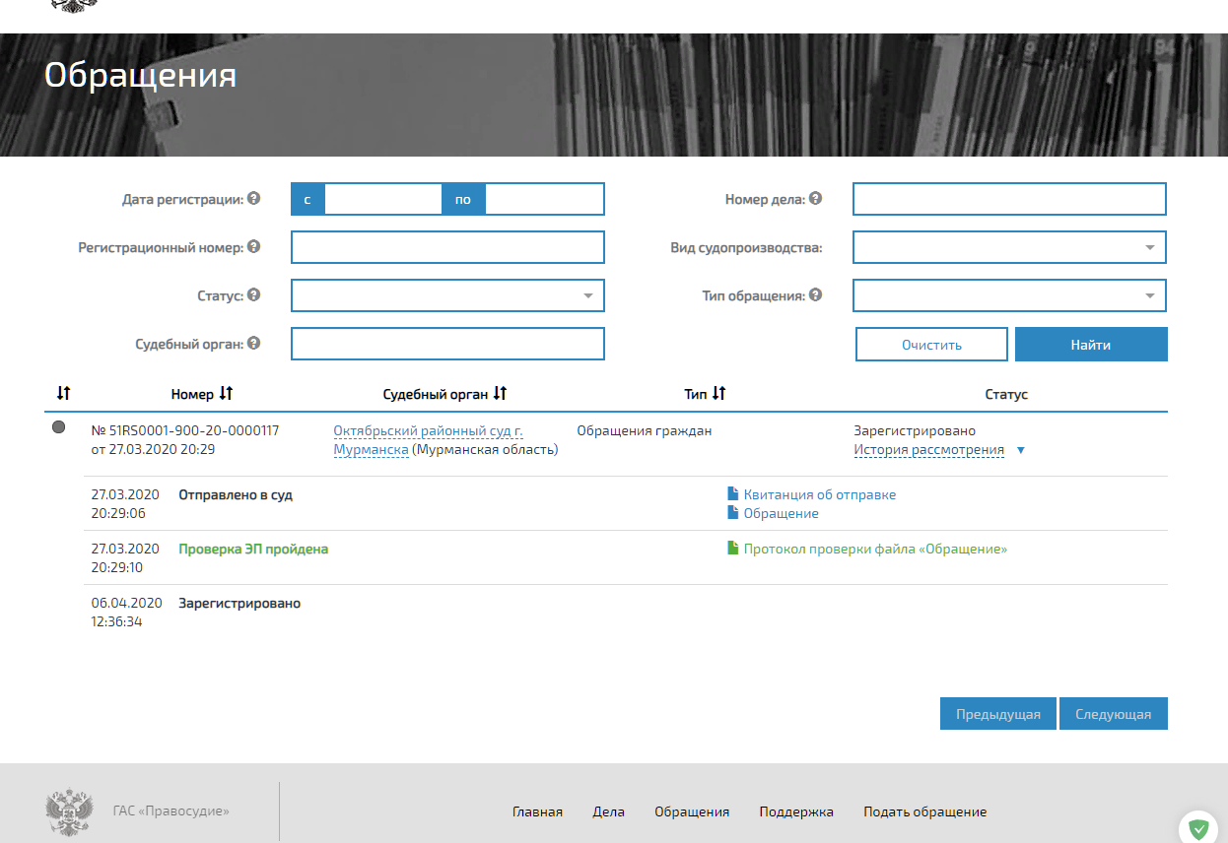Viewport: 1228px width, 843px height.
Task: Click help icon beside Судебный орган label
Action: [253, 343]
